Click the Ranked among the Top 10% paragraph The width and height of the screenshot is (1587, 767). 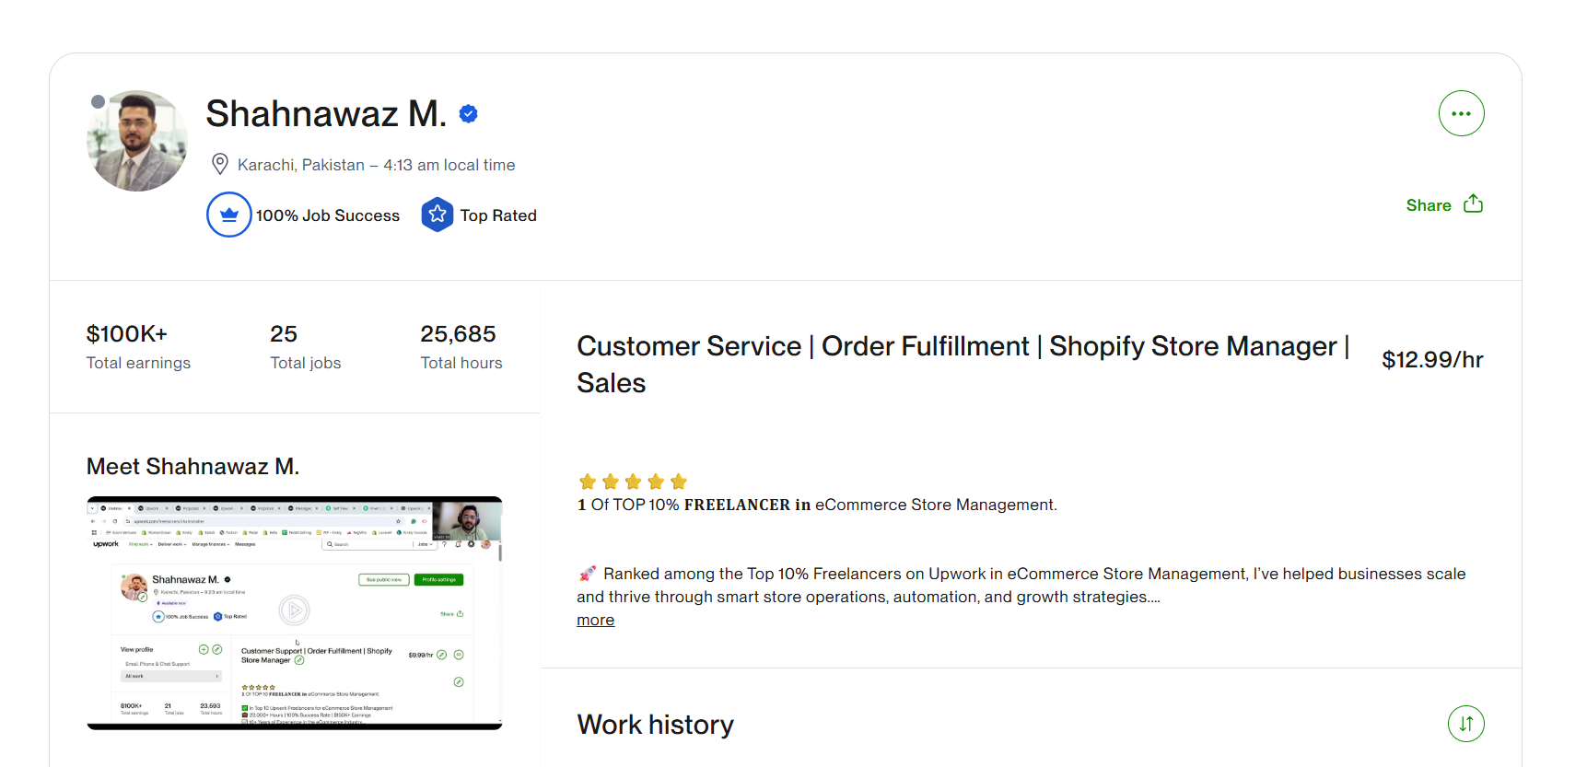(x=1021, y=586)
